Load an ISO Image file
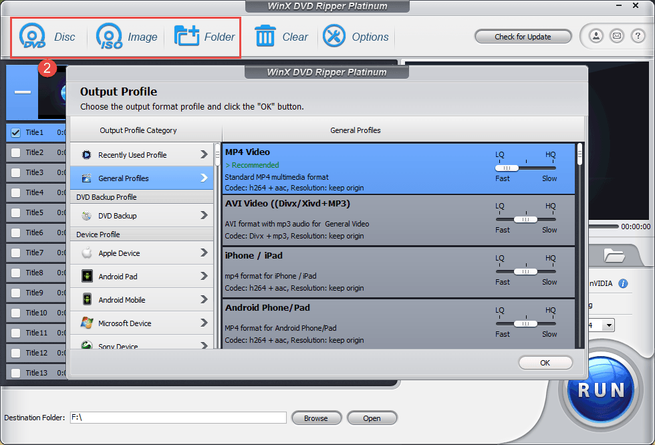 110,36
